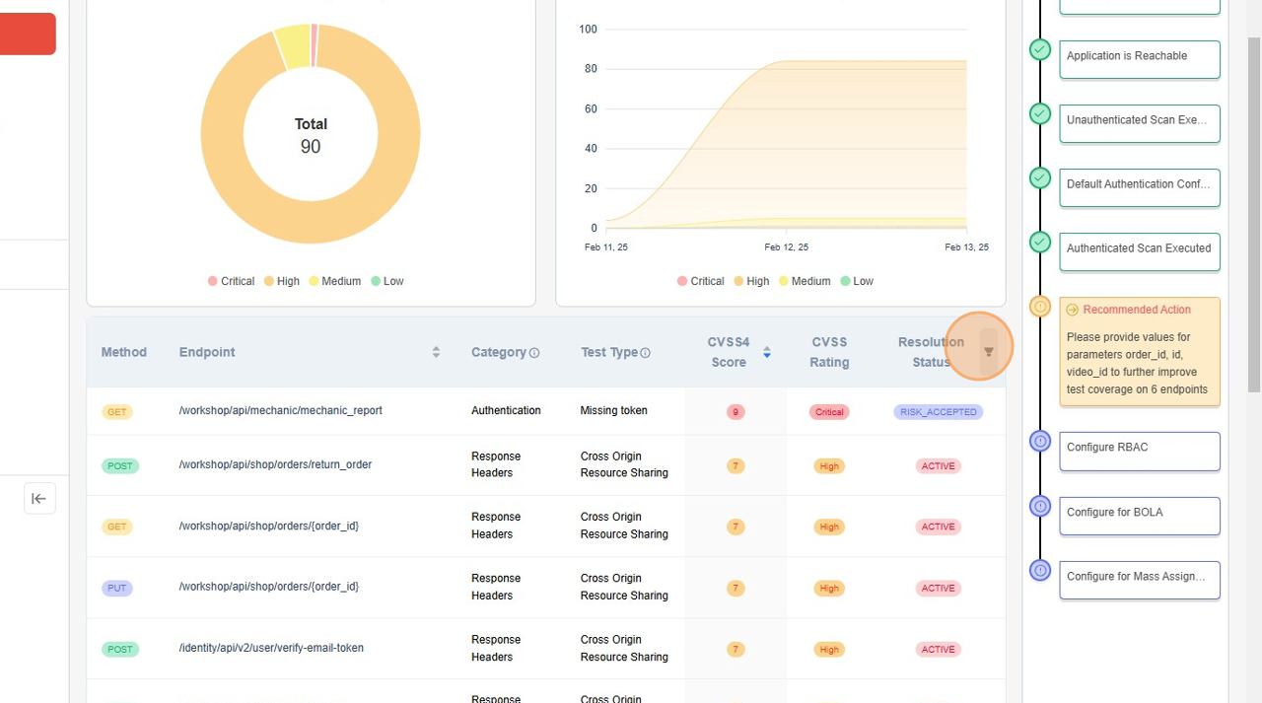Sort table by Endpoint column arrows
The height and width of the screenshot is (703, 1262).
point(436,352)
